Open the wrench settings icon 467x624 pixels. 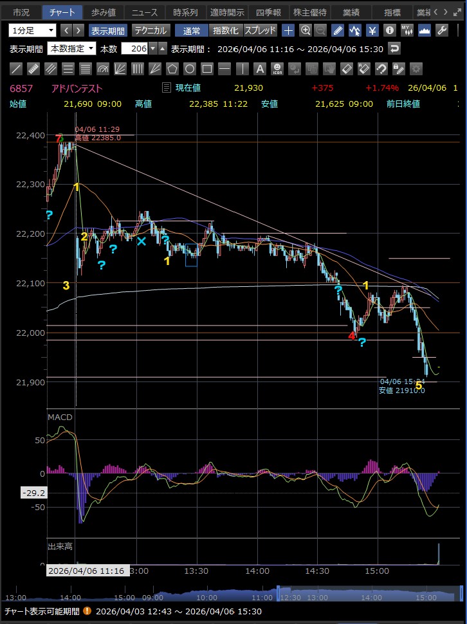tap(442, 30)
